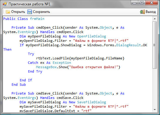Image resolution: width=160 pixels, height=115 pixels.
Task: Click the vertical scrollbar thumb
Action: 155,45
